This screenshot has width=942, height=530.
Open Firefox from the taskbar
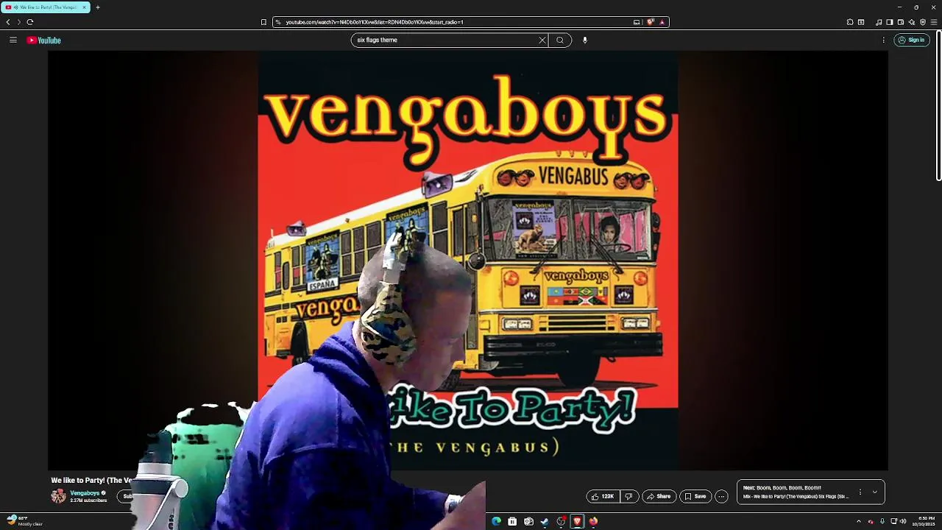click(x=593, y=521)
